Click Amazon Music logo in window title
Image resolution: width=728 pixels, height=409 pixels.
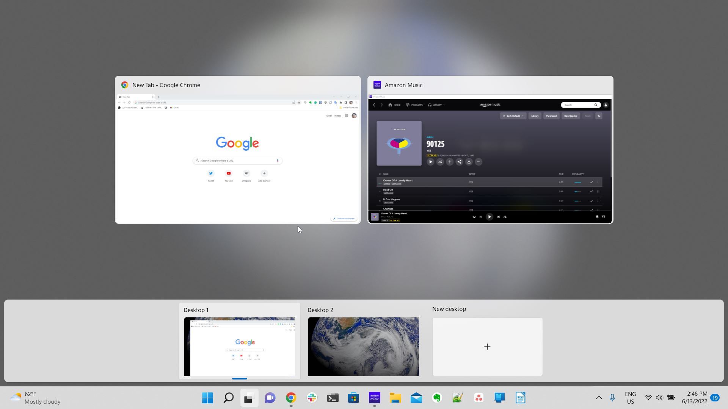click(x=377, y=85)
